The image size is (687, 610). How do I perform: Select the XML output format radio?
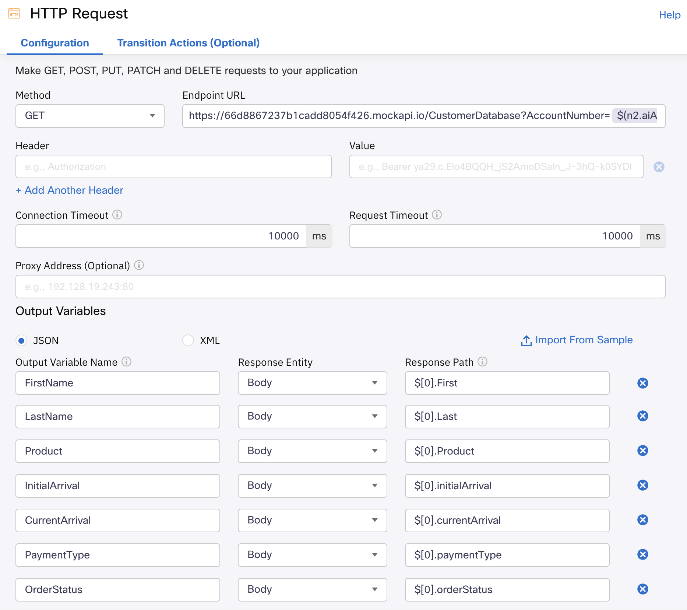pos(188,340)
